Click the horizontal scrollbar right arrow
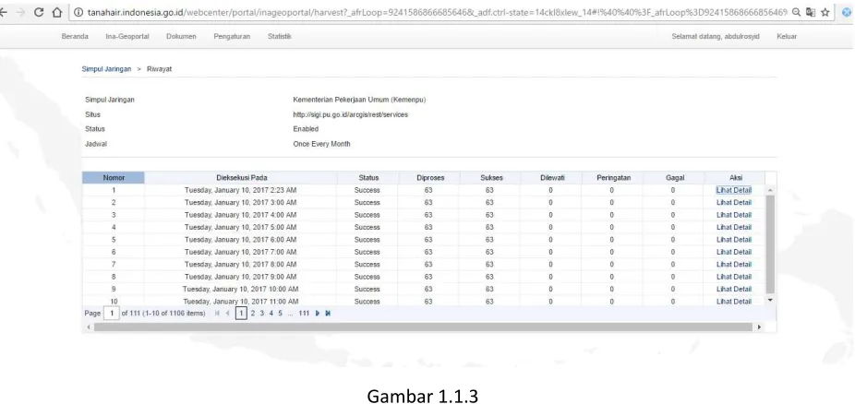 tap(760, 327)
